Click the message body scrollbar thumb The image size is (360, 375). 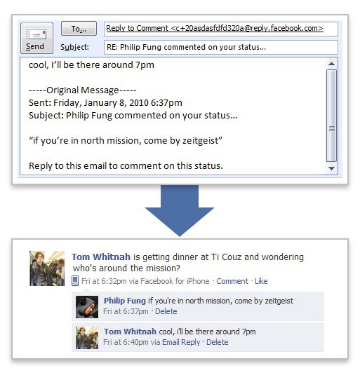(x=331, y=116)
